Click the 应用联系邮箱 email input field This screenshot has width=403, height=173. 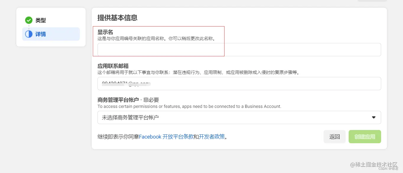click(239, 83)
